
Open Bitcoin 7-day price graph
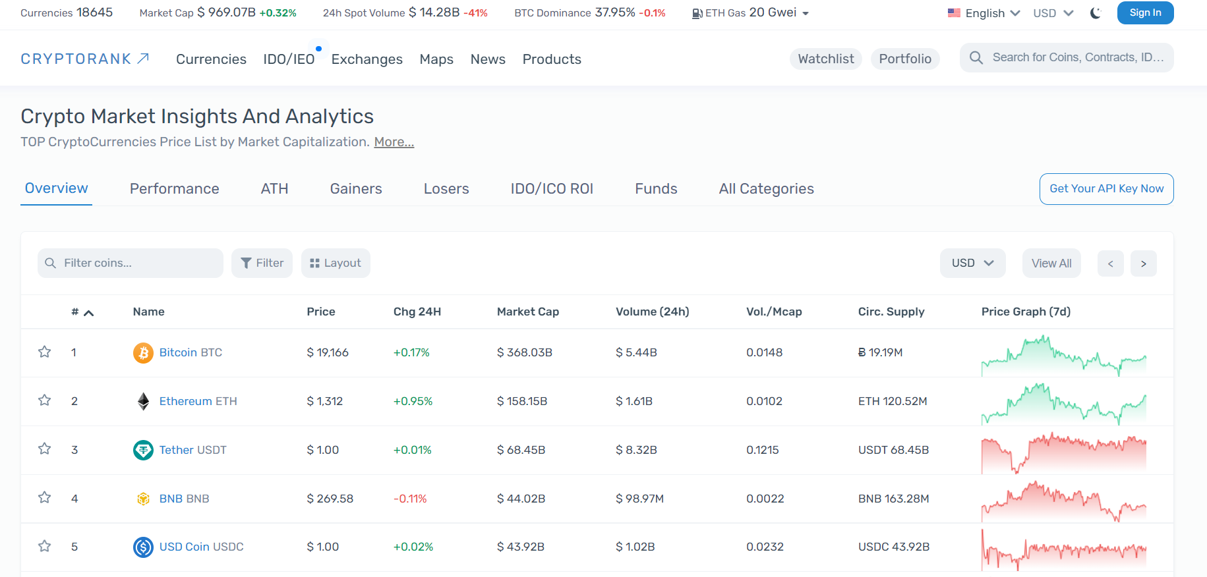[x=1063, y=354]
